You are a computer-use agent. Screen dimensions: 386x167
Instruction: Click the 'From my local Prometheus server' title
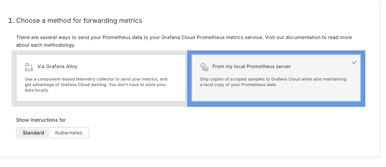point(252,66)
